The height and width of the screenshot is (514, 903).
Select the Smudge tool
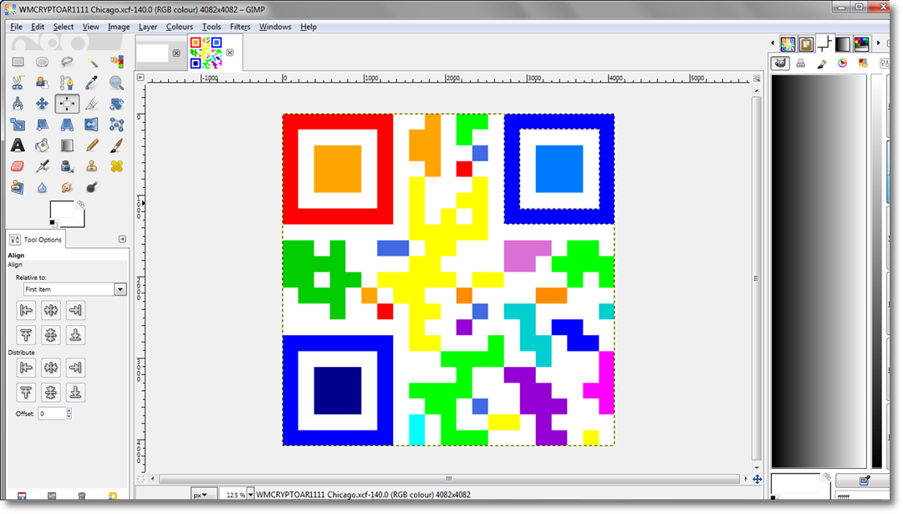point(67,187)
